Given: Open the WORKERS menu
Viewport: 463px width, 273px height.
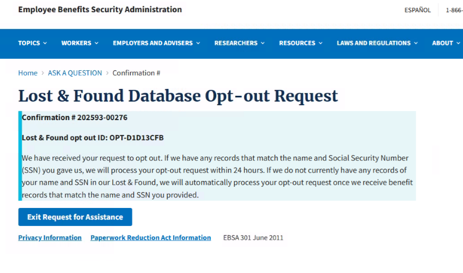Looking at the screenshot, I should pyautogui.click(x=79, y=43).
